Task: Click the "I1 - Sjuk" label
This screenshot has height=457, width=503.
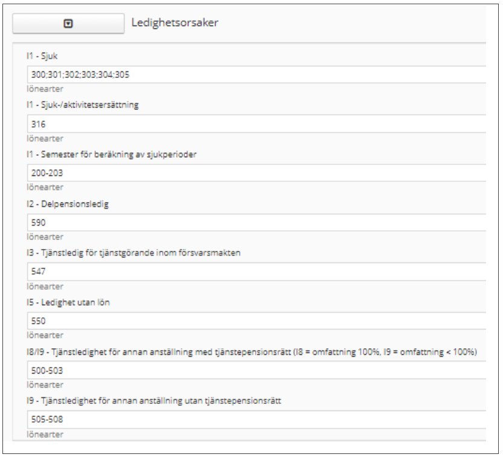Action: click(x=42, y=56)
